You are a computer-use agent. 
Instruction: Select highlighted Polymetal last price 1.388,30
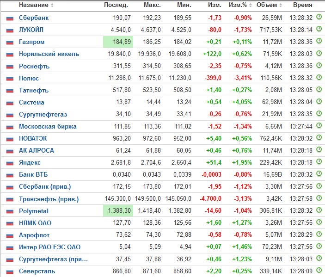click(x=118, y=211)
